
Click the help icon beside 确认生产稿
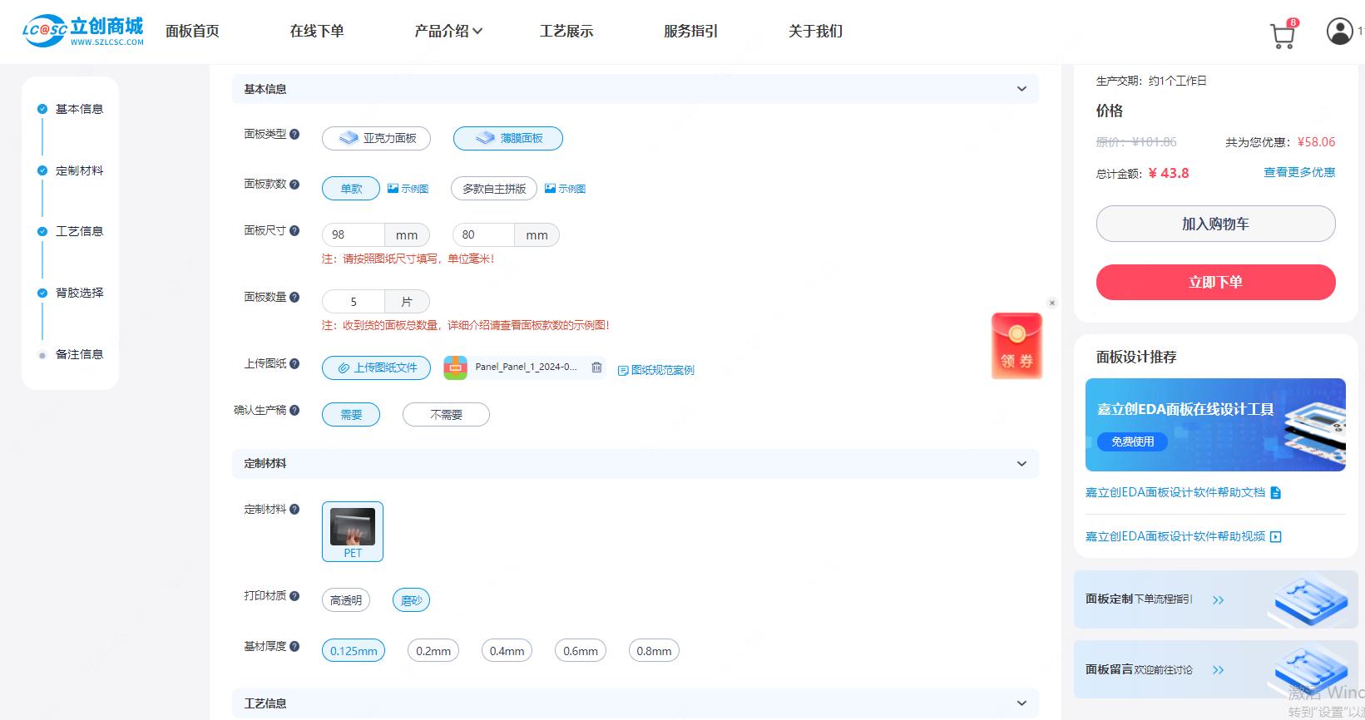pyautogui.click(x=294, y=410)
